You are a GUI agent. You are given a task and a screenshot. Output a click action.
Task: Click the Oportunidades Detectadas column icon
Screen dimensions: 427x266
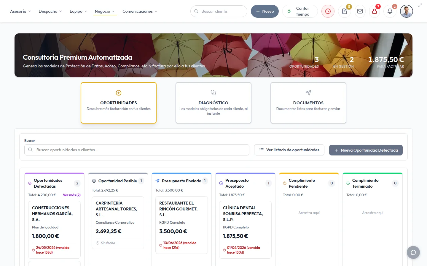(30, 183)
